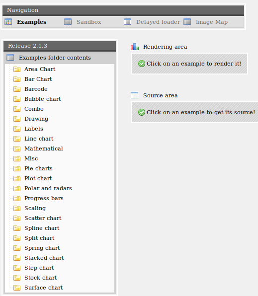Click the Bubble chart folder icon
The image size is (258, 296).
(x=17, y=99)
